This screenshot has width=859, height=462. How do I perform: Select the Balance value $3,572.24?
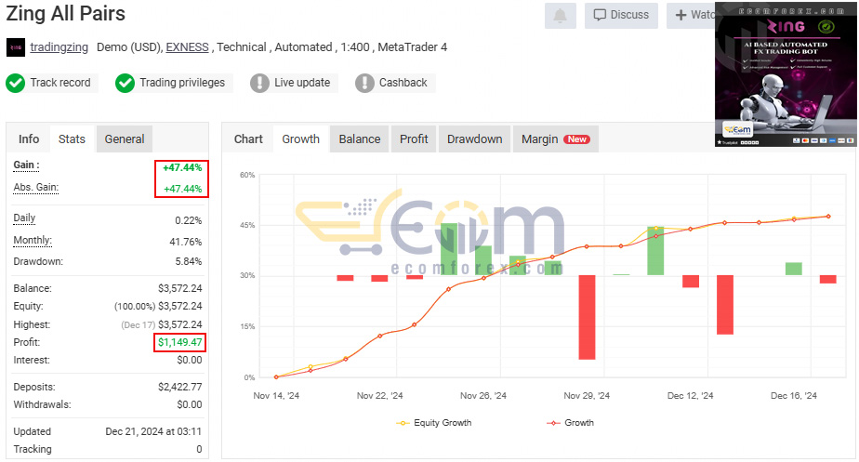tap(180, 288)
